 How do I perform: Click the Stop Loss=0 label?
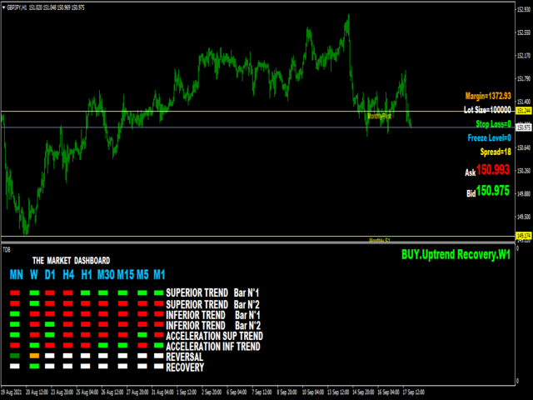click(493, 124)
